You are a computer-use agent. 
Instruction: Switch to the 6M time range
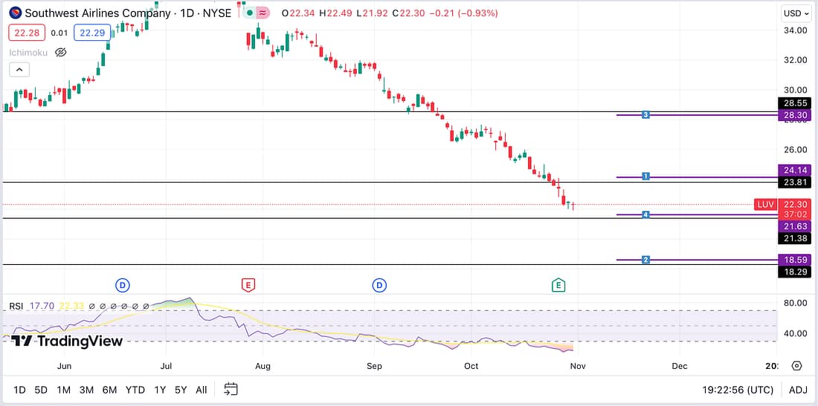pos(109,390)
